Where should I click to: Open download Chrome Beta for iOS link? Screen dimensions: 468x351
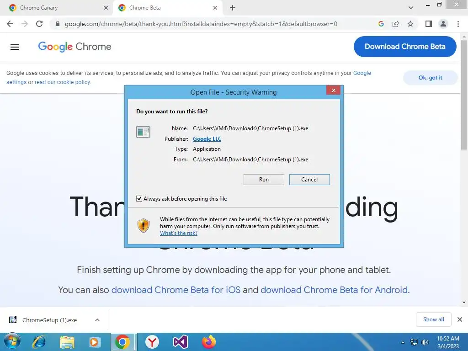176,290
